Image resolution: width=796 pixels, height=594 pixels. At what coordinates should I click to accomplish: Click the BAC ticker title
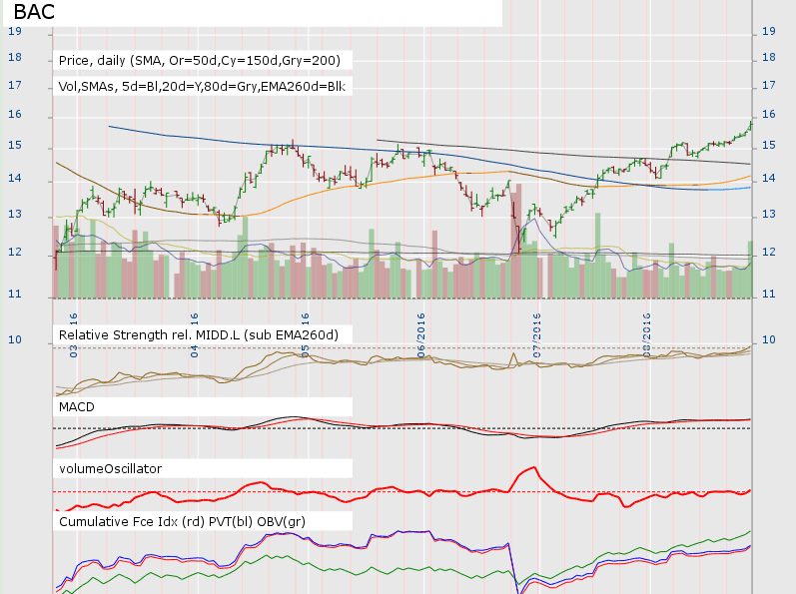[x=34, y=12]
